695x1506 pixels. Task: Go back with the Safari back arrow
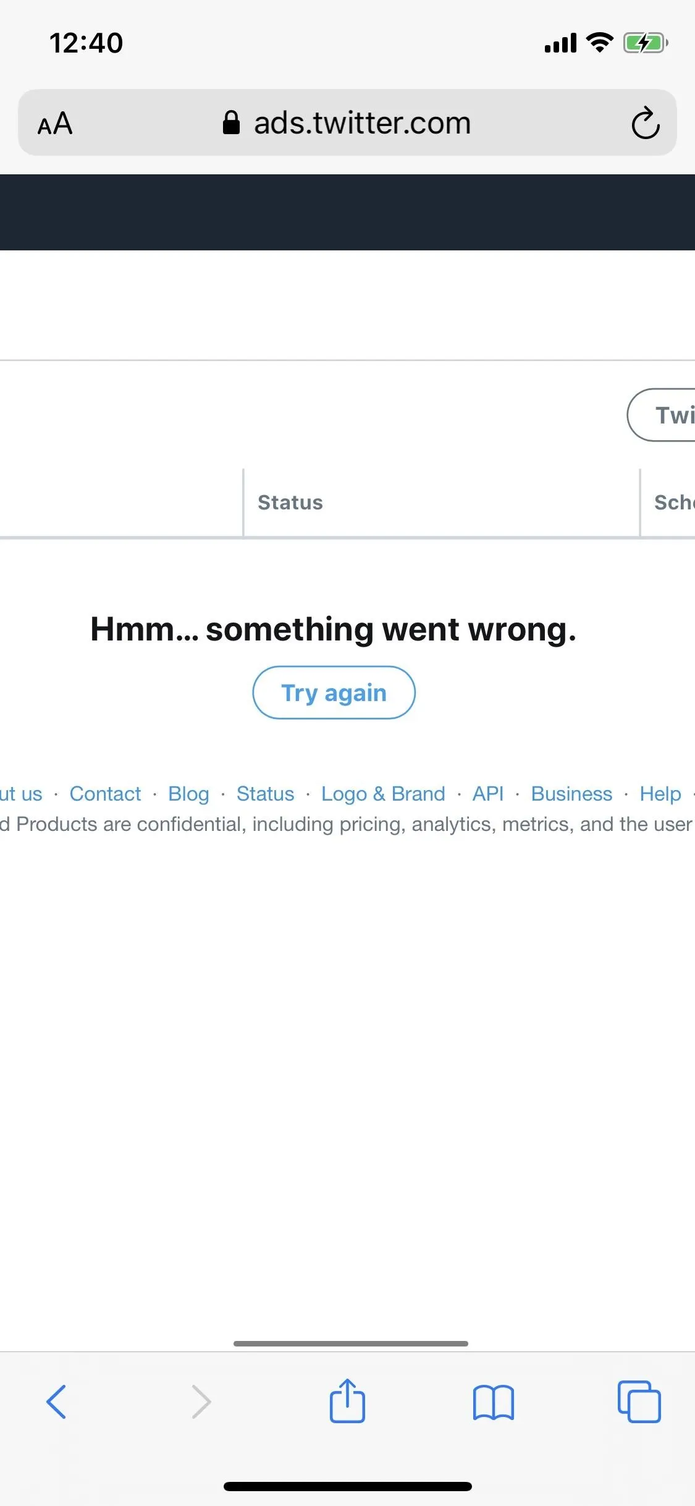pos(56,1402)
